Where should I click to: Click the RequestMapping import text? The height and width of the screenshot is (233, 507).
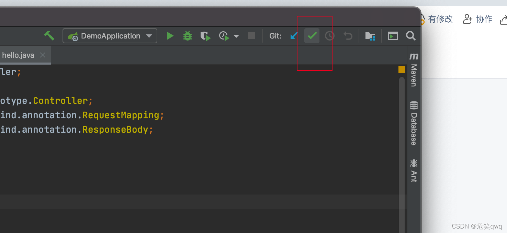click(x=121, y=115)
